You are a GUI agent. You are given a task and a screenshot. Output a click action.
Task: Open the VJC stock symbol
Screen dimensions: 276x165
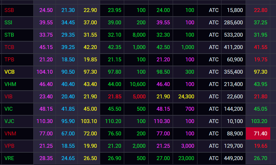coord(8,121)
